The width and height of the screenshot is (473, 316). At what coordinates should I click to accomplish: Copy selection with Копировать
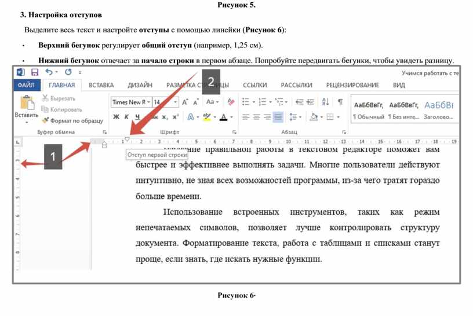pyautogui.click(x=61, y=109)
